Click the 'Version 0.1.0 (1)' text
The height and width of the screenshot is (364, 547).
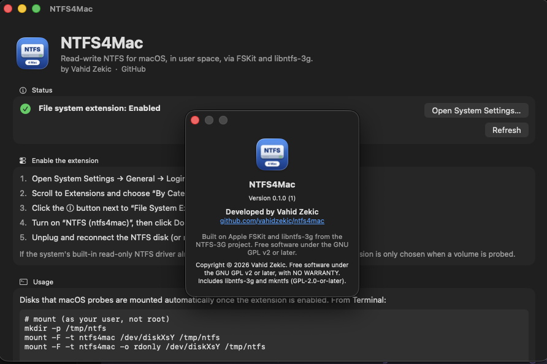click(x=272, y=198)
